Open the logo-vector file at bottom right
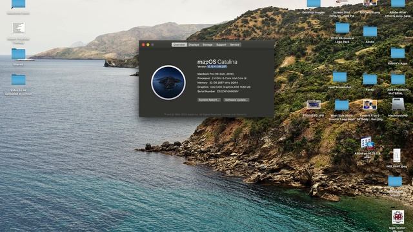 [398, 217]
